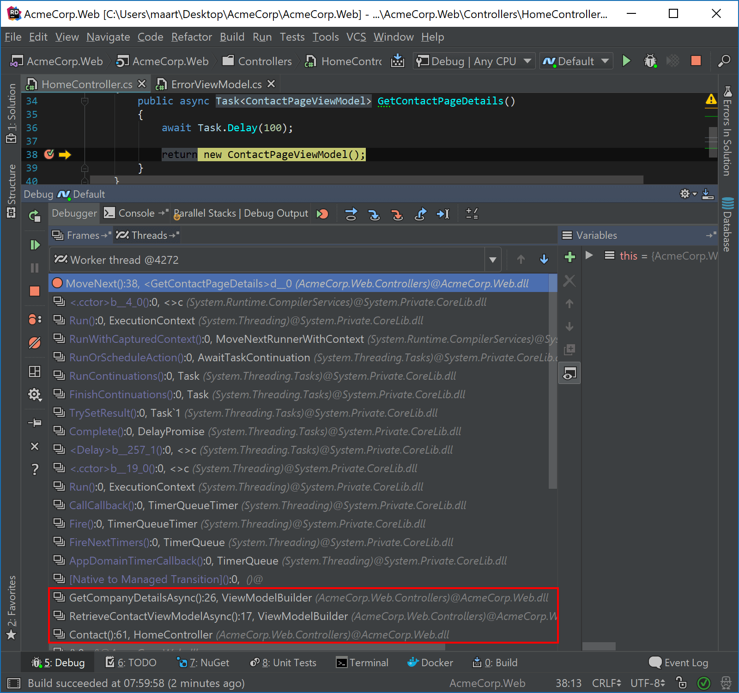Start debugging with the bug icon

coord(650,61)
